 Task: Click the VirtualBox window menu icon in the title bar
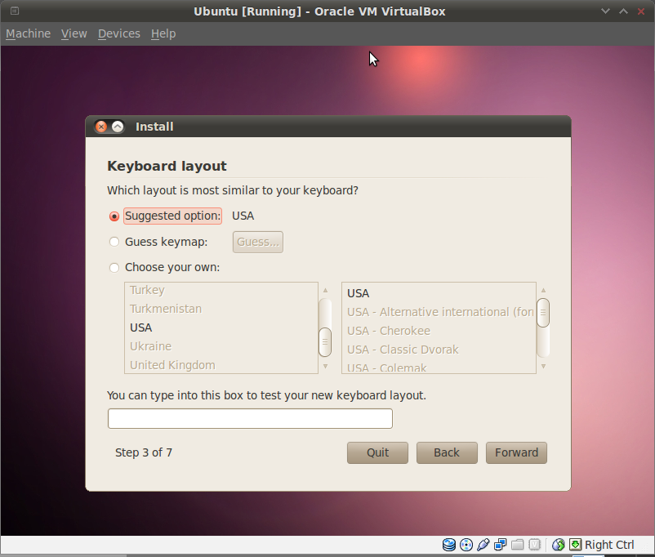point(15,11)
